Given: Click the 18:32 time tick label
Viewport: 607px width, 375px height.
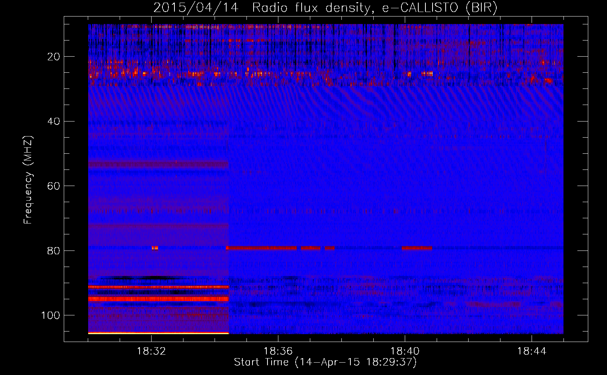Looking at the screenshot, I should coord(151,351).
